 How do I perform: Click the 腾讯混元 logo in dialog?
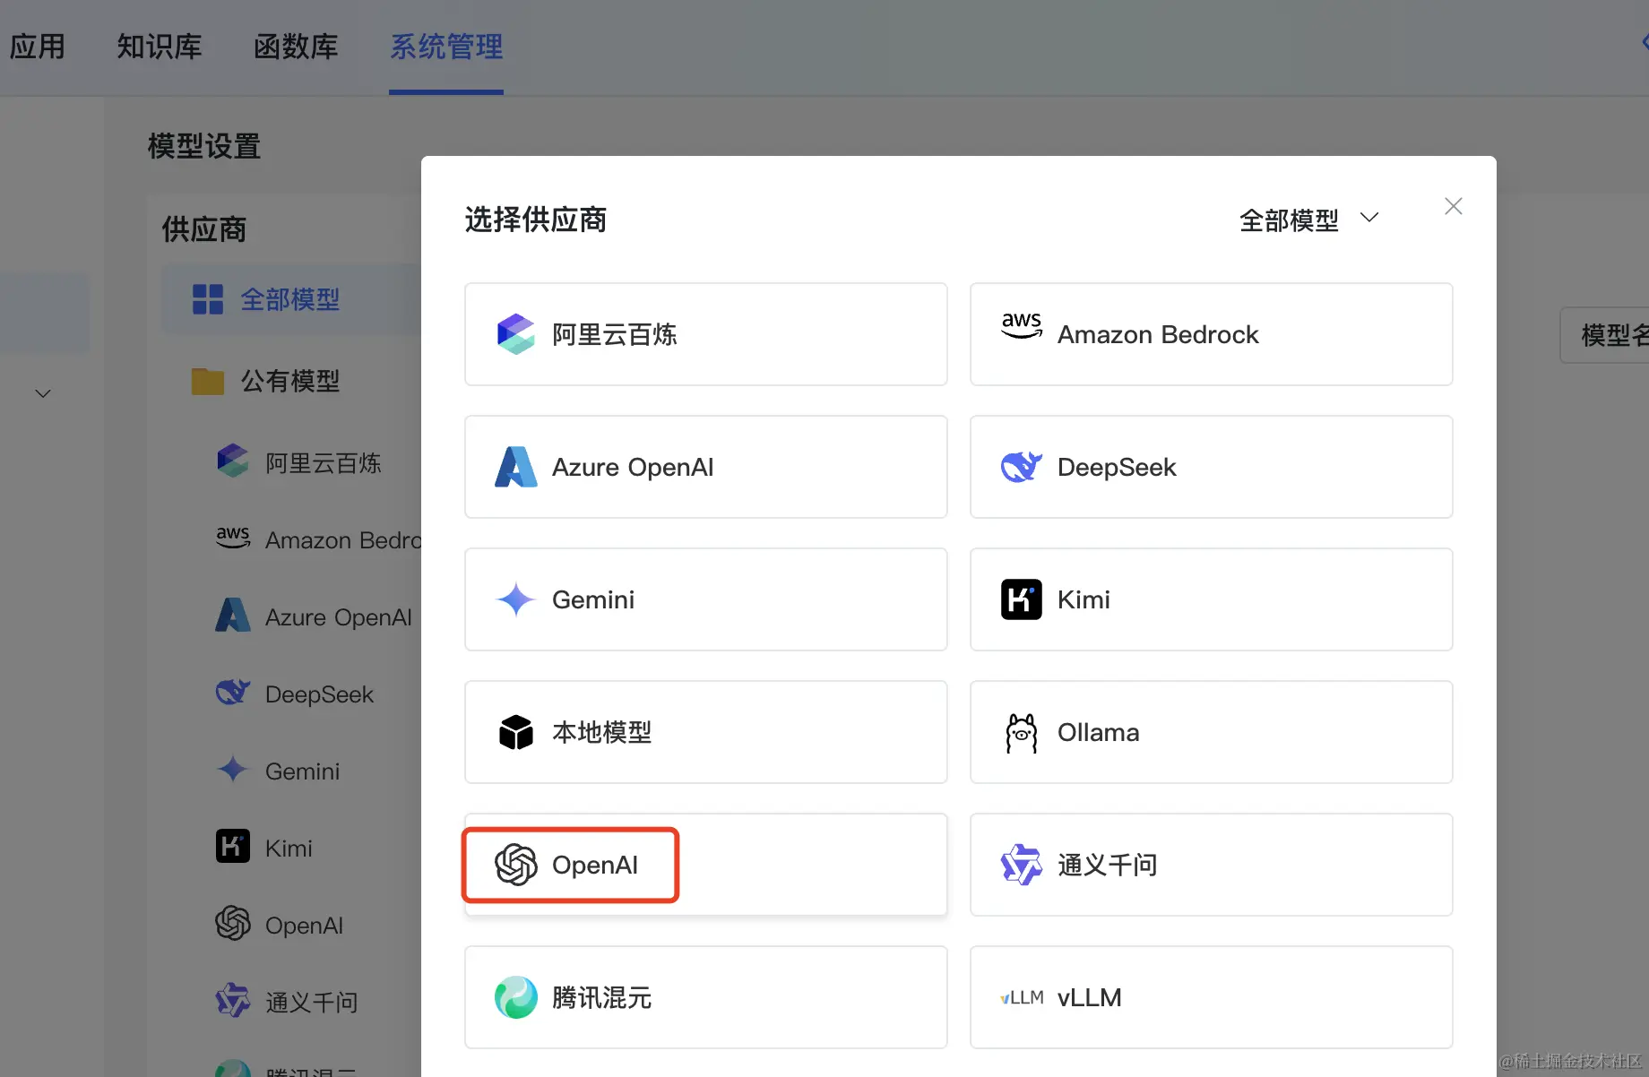click(x=516, y=997)
